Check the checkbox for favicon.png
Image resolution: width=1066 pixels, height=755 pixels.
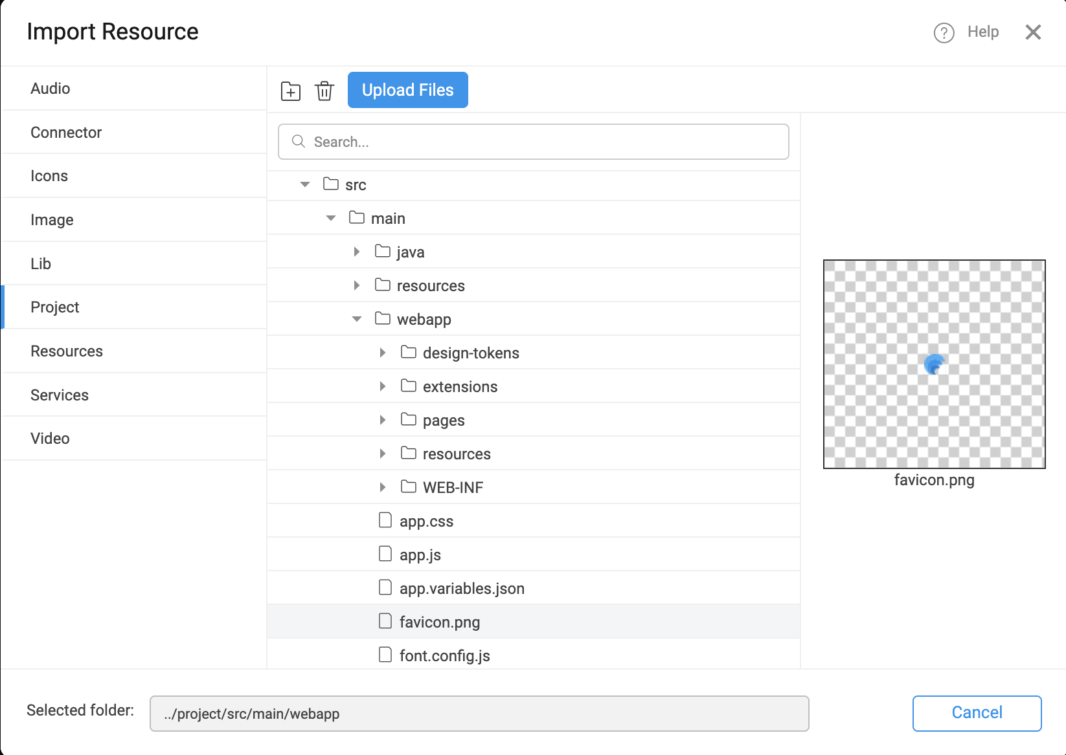click(385, 620)
